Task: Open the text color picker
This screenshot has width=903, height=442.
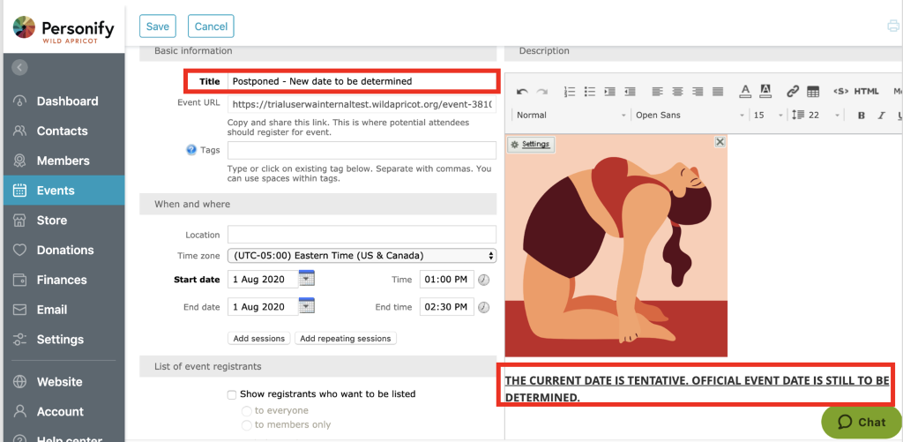Action: point(745,91)
